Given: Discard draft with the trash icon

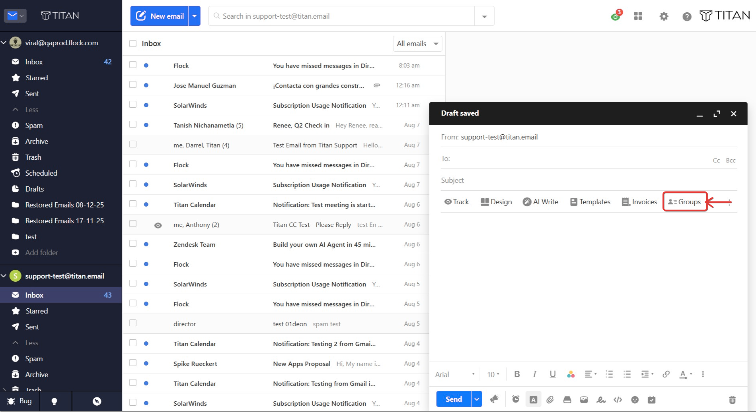Looking at the screenshot, I should pyautogui.click(x=732, y=399).
